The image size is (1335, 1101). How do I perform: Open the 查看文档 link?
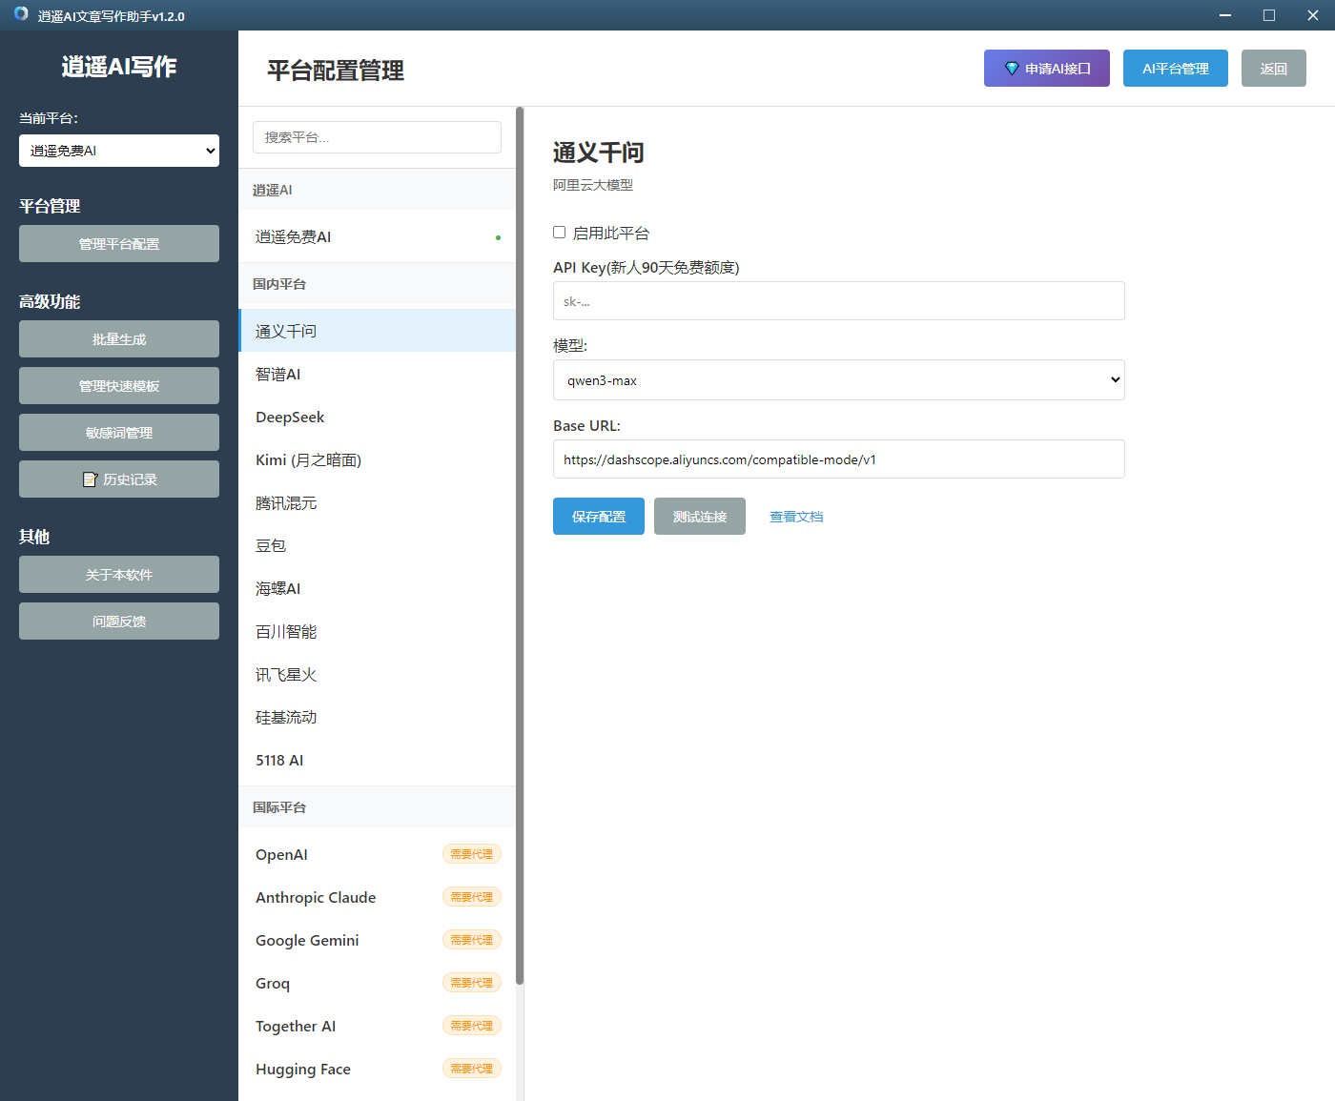[x=796, y=517]
